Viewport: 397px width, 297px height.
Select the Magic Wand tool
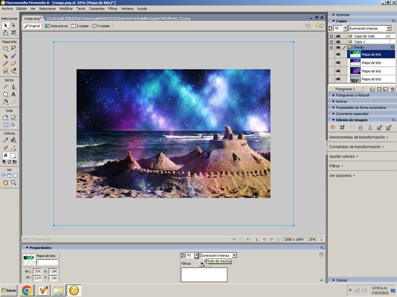(x=5, y=56)
